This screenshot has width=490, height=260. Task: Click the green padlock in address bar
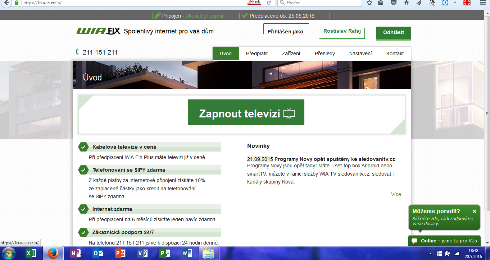[16, 3]
